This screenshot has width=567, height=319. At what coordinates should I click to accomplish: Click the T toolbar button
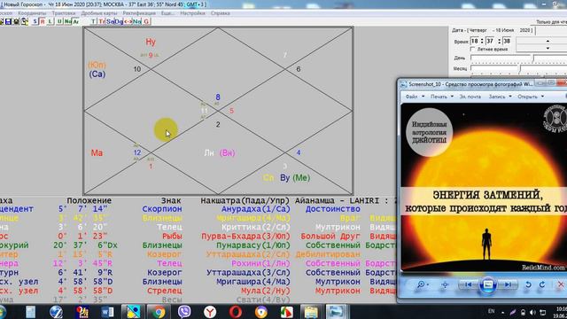[x=93, y=21]
